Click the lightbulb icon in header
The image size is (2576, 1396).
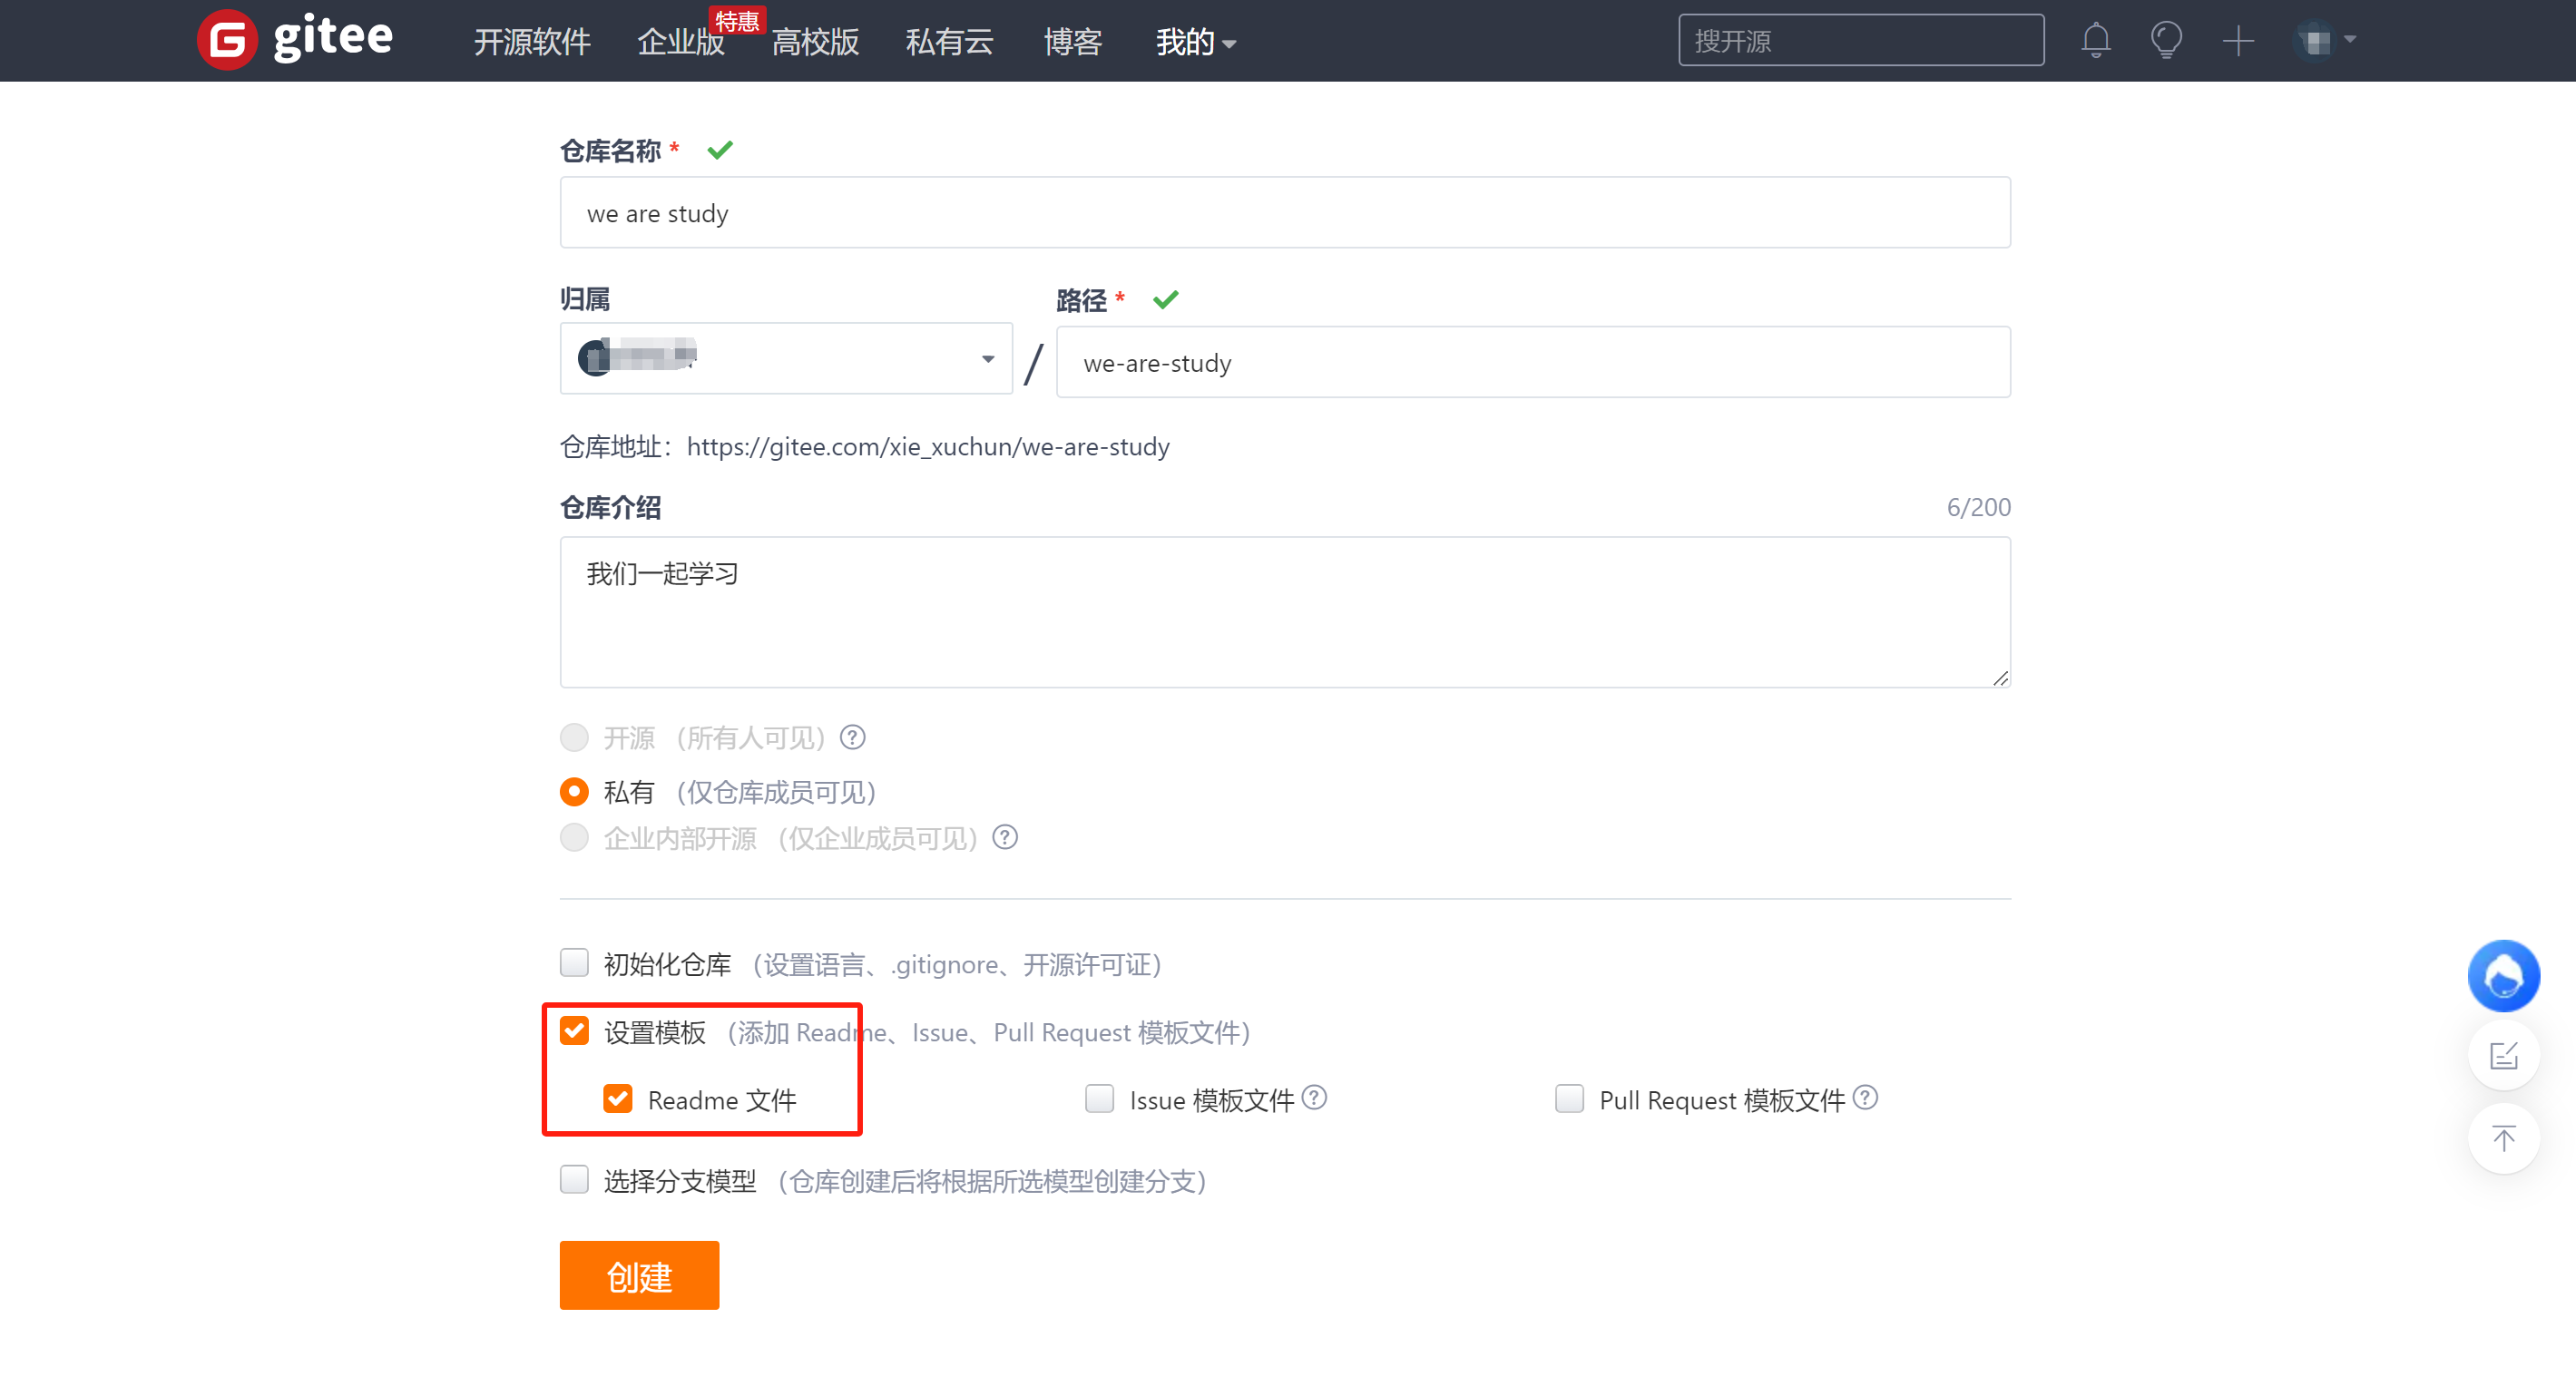[x=2166, y=41]
